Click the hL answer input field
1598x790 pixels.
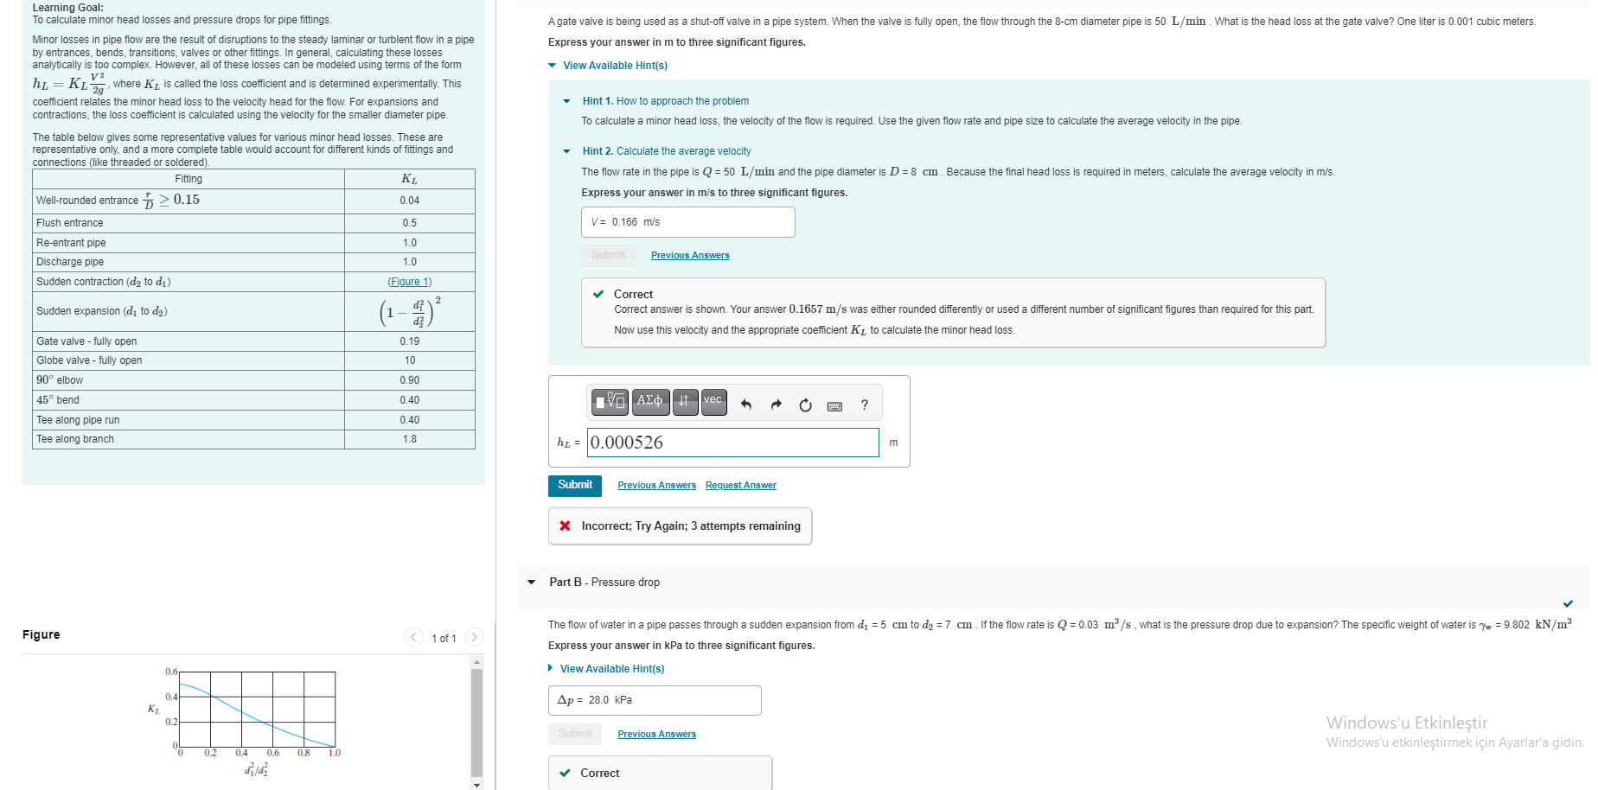coord(733,443)
